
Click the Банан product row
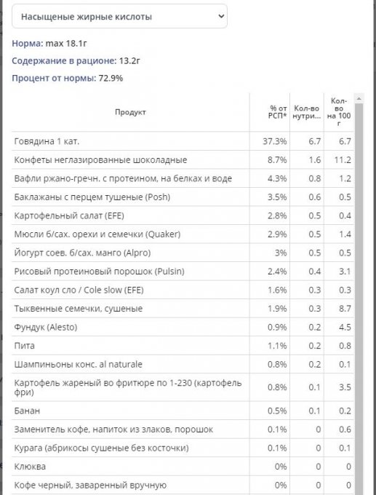(183, 411)
